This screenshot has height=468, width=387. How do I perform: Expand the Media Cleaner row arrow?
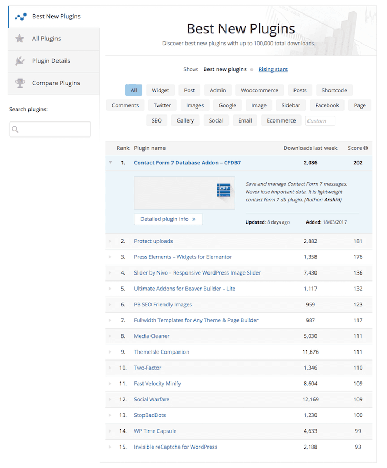coord(110,336)
